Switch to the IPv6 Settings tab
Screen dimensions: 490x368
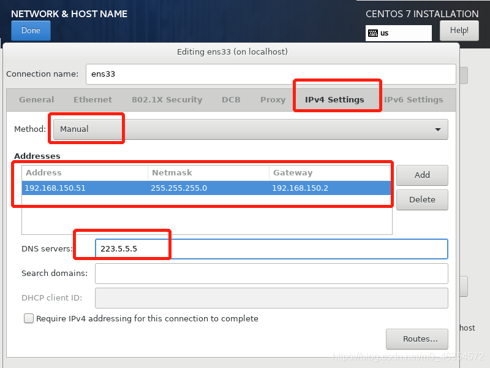413,100
